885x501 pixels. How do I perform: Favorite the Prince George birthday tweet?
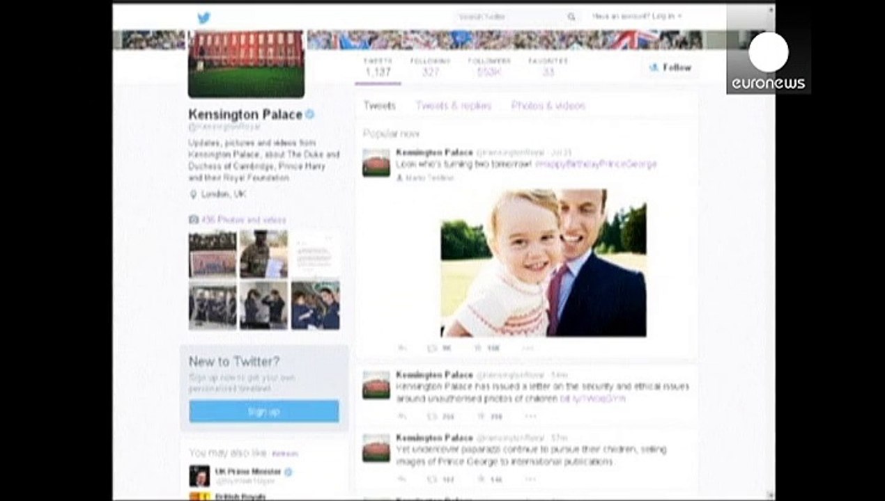coord(478,347)
